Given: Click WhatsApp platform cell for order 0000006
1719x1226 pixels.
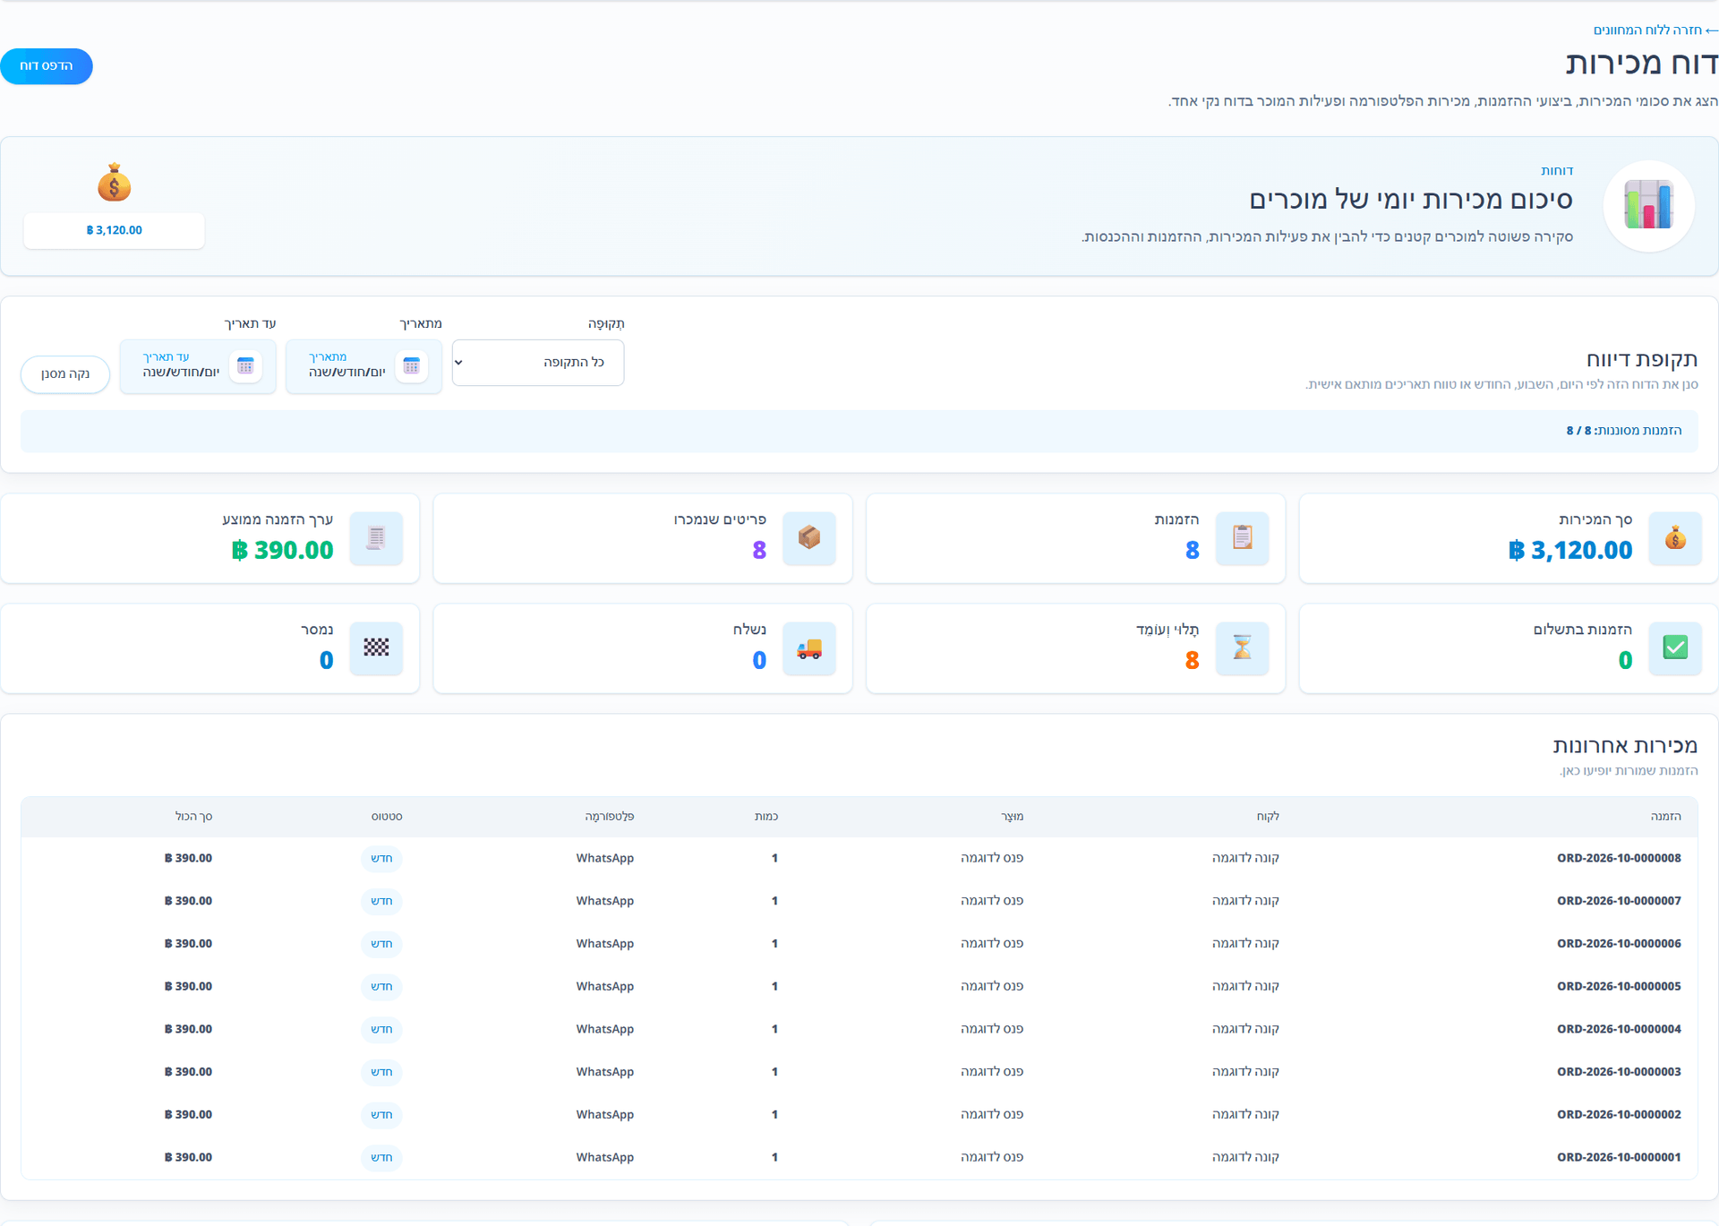Looking at the screenshot, I should [x=605, y=943].
